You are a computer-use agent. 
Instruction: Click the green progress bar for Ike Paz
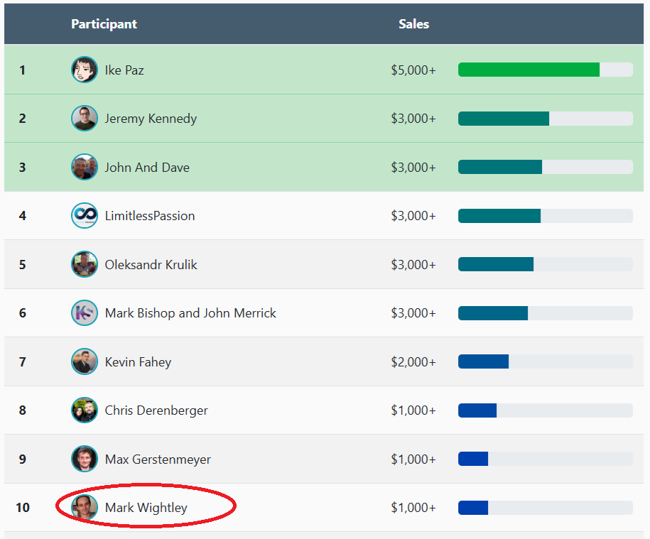(529, 70)
